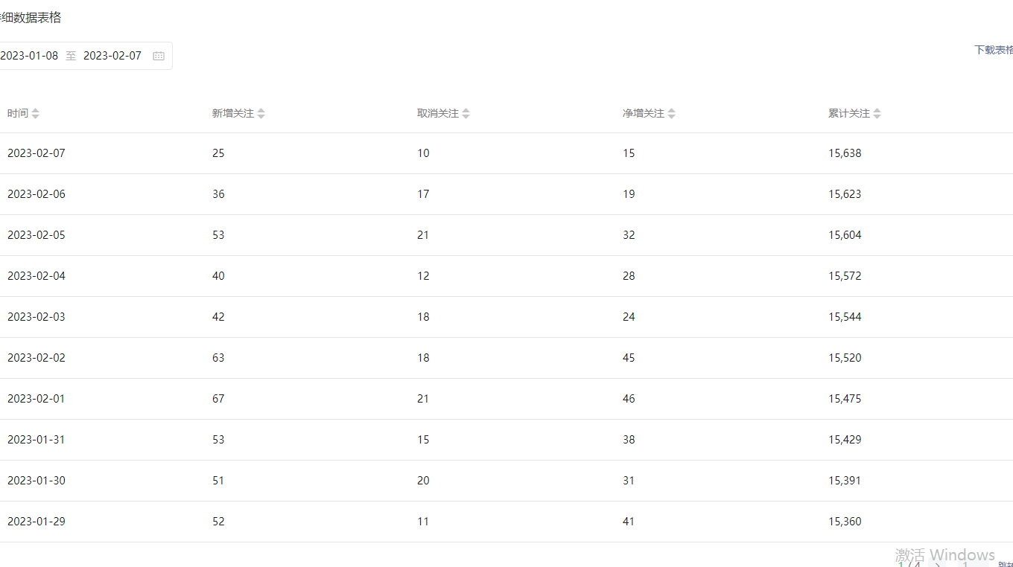Click sort arrows next to 取消关注 header
Screen dimensions: 1013x567
[466, 114]
